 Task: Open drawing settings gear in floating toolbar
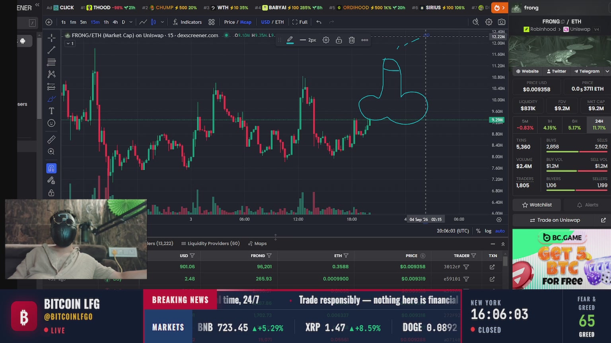pos(326,40)
